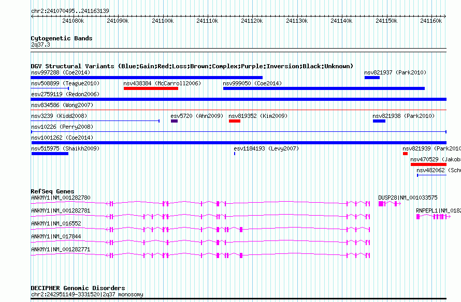Click the RefSeq Genes track title
The height and width of the screenshot is (302, 461).
pos(52,191)
